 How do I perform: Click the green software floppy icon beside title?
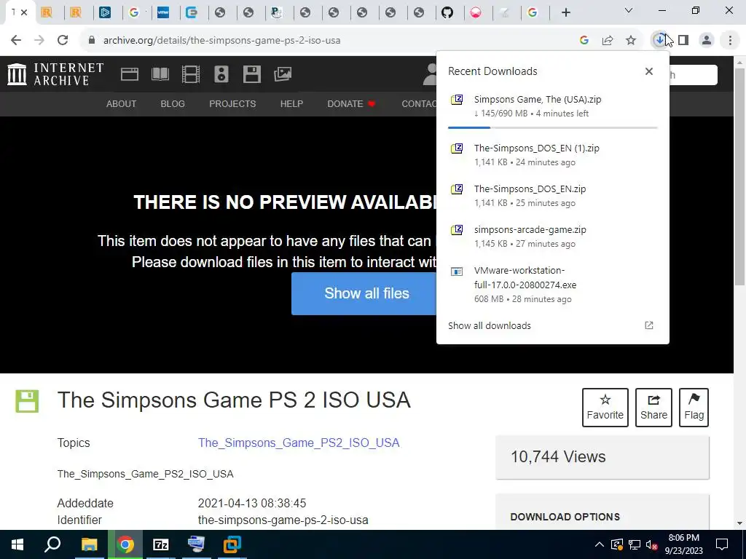pyautogui.click(x=27, y=401)
